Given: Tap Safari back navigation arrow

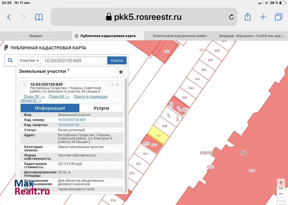Looking at the screenshot, I should [x=9, y=17].
